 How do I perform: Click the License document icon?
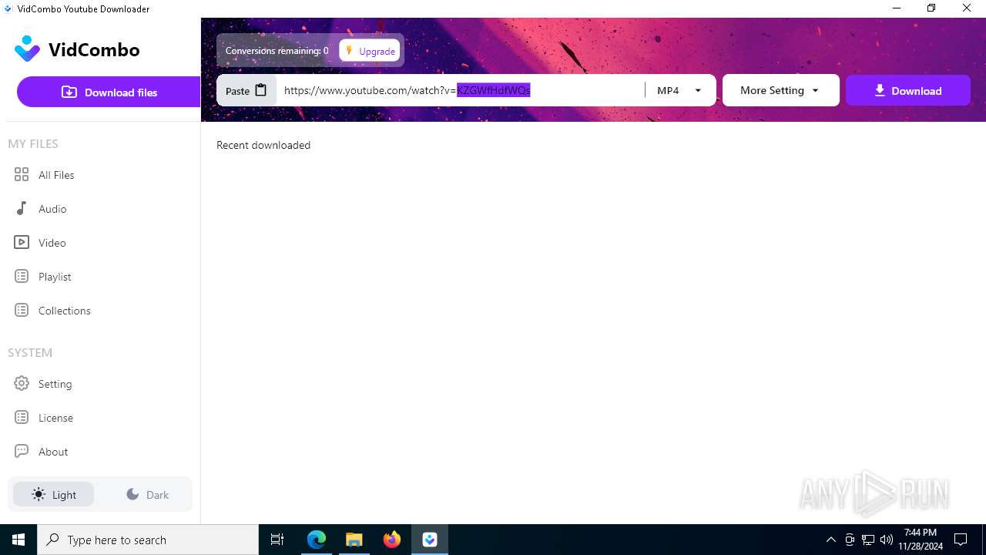pos(22,417)
